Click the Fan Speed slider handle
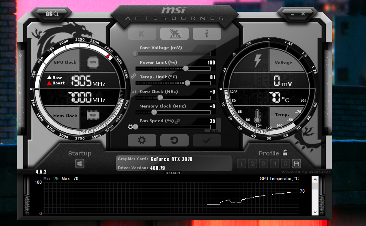This screenshot has width=366, height=226. point(136,127)
